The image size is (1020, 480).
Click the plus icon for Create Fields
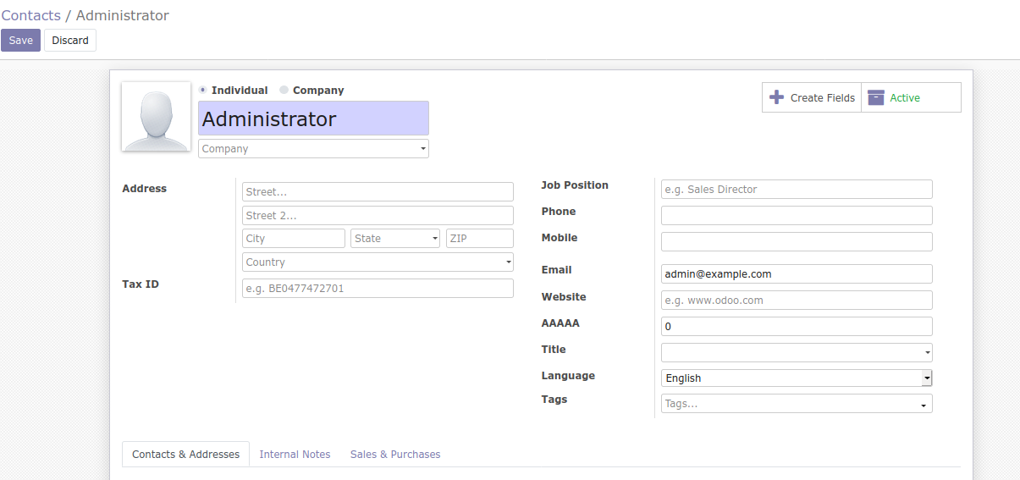click(x=776, y=97)
